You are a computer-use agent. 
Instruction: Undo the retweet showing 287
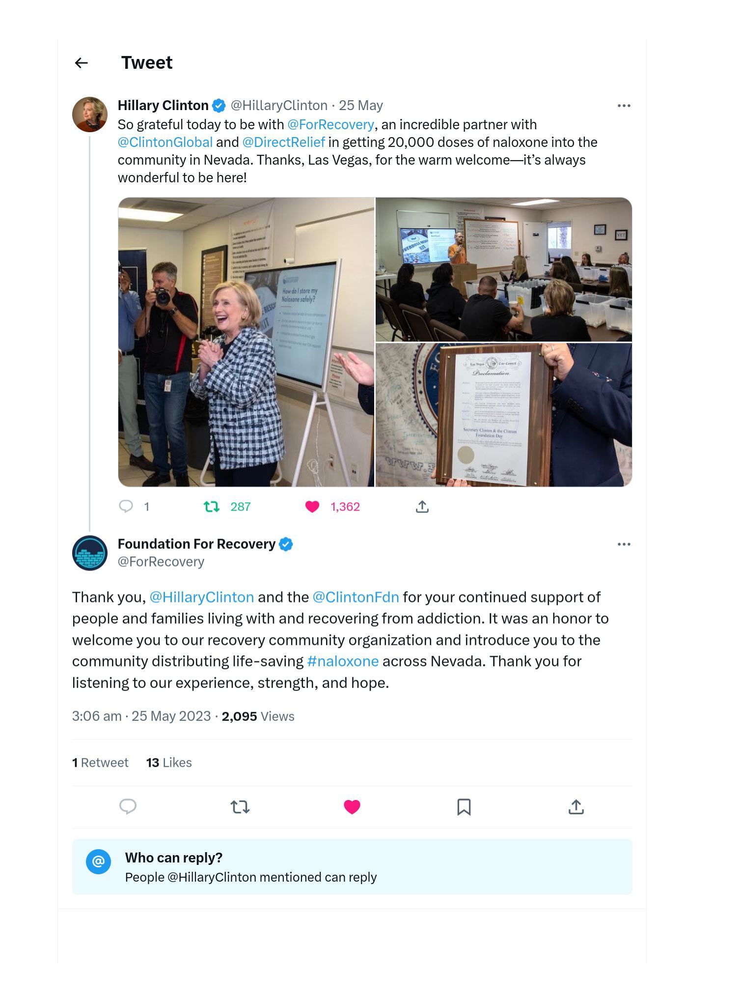[212, 506]
